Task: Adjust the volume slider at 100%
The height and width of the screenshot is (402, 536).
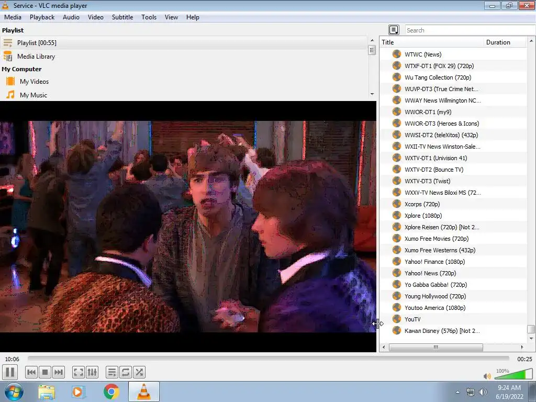Action: point(513,374)
